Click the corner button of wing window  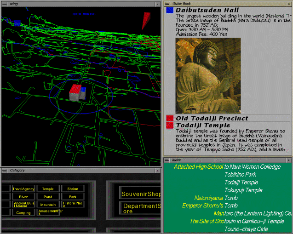(157, 4)
